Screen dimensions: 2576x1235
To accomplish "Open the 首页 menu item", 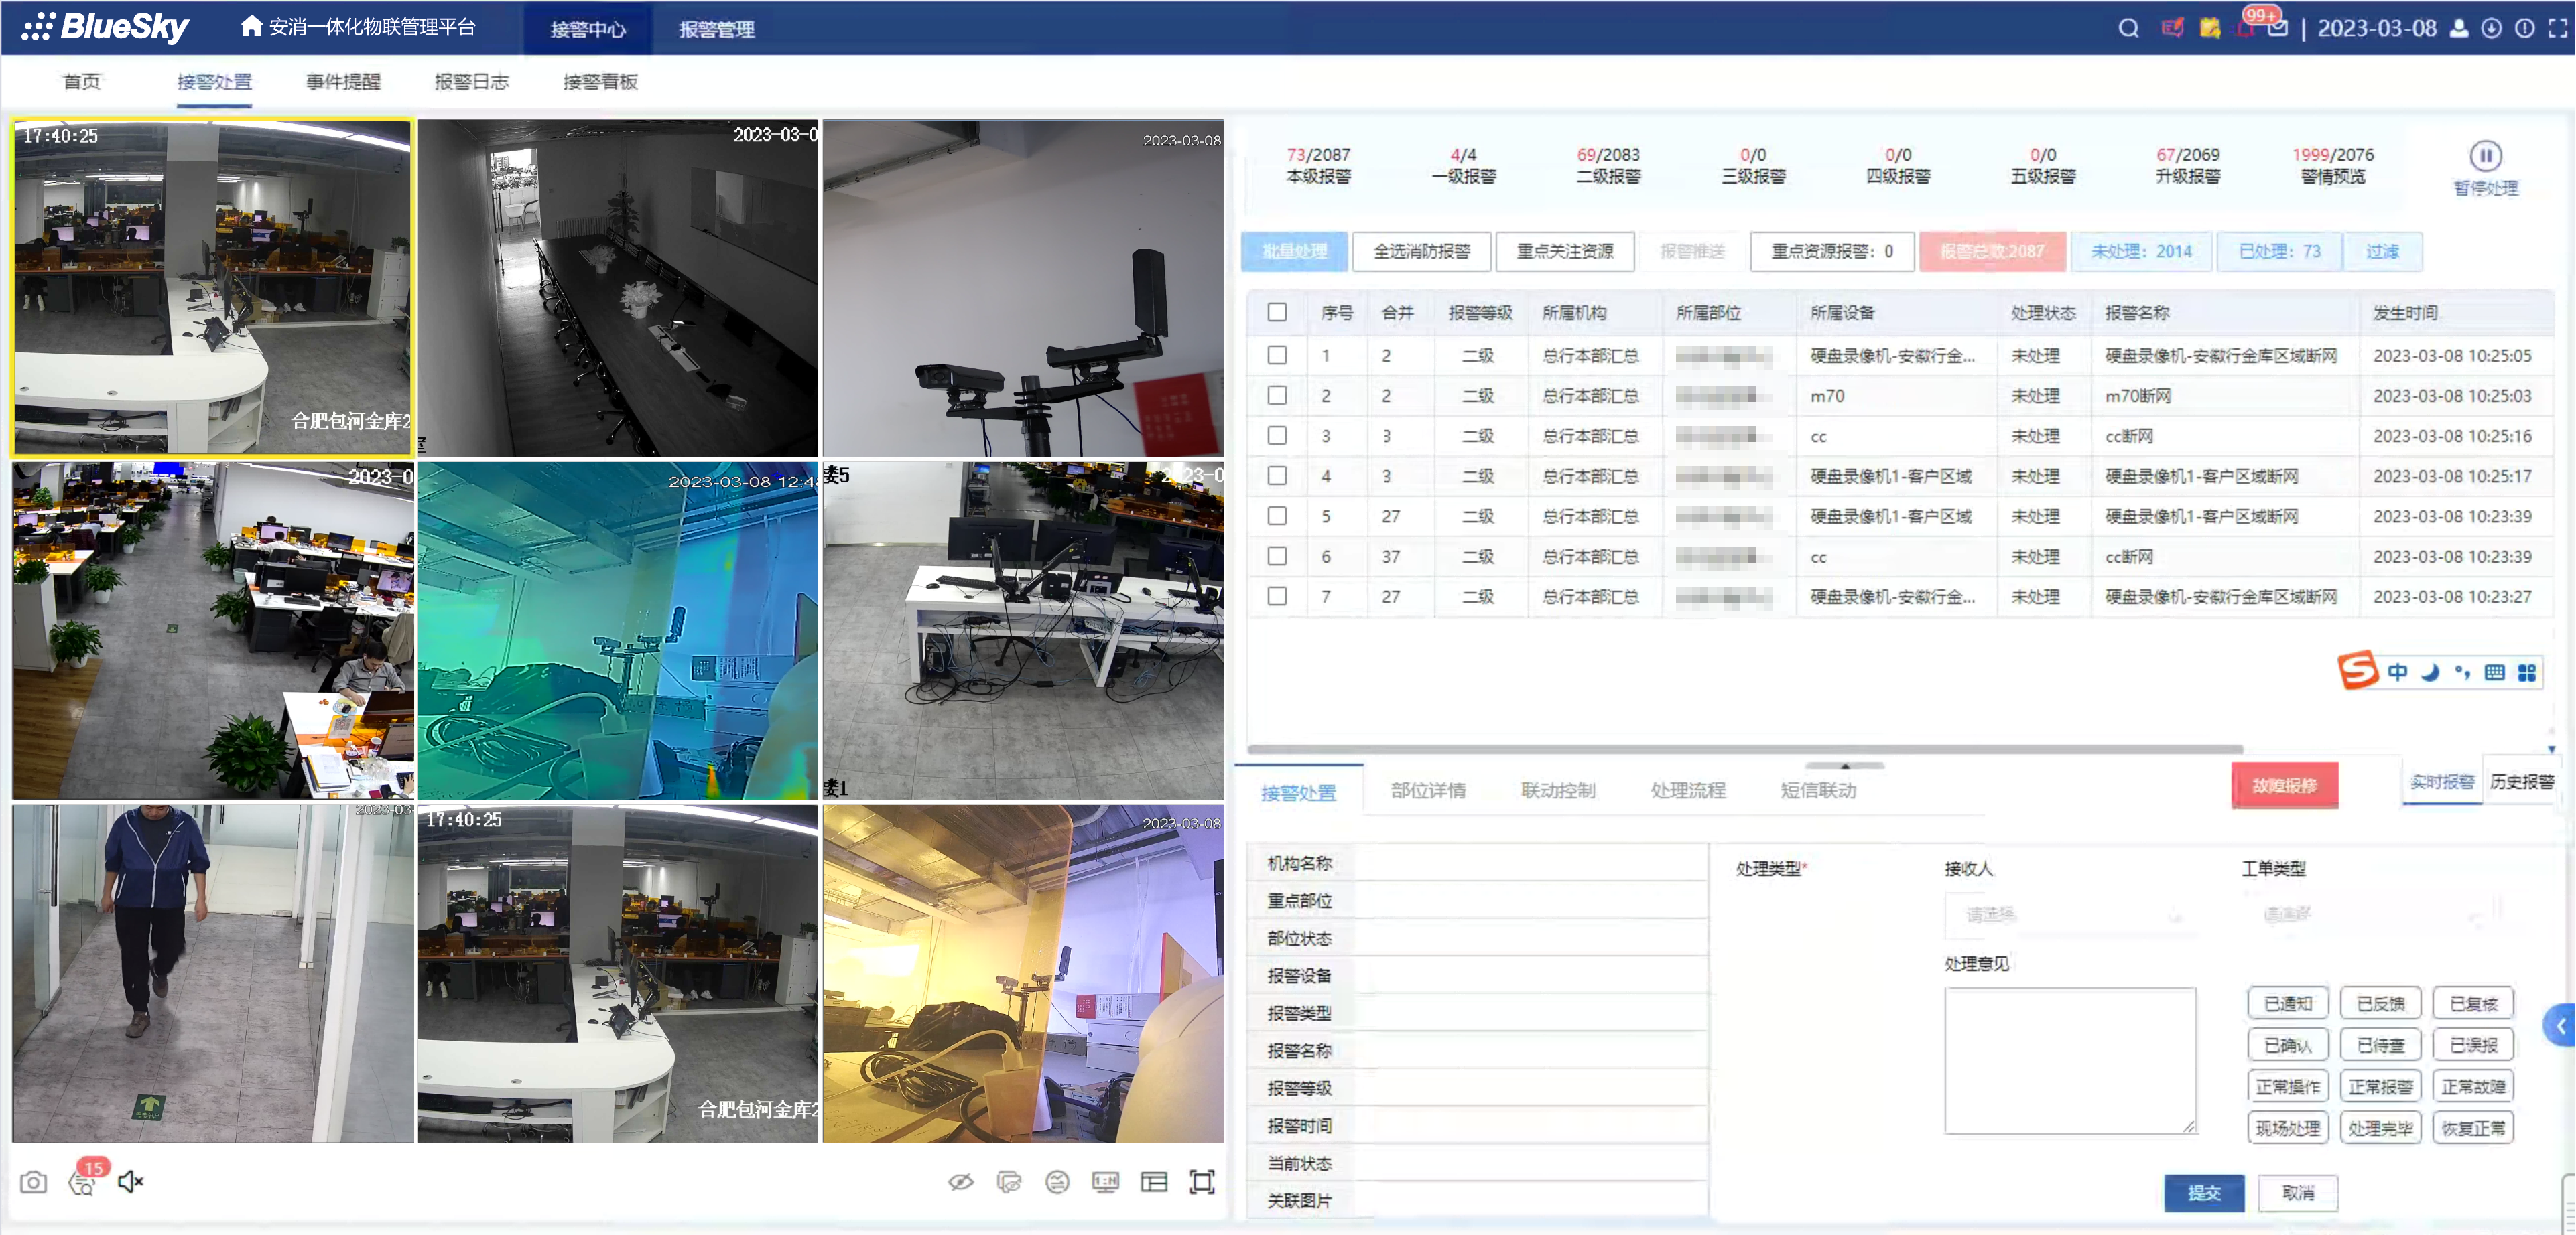I will (81, 82).
